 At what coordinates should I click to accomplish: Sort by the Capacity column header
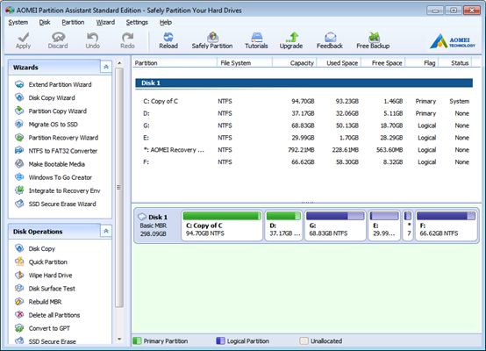(x=295, y=63)
